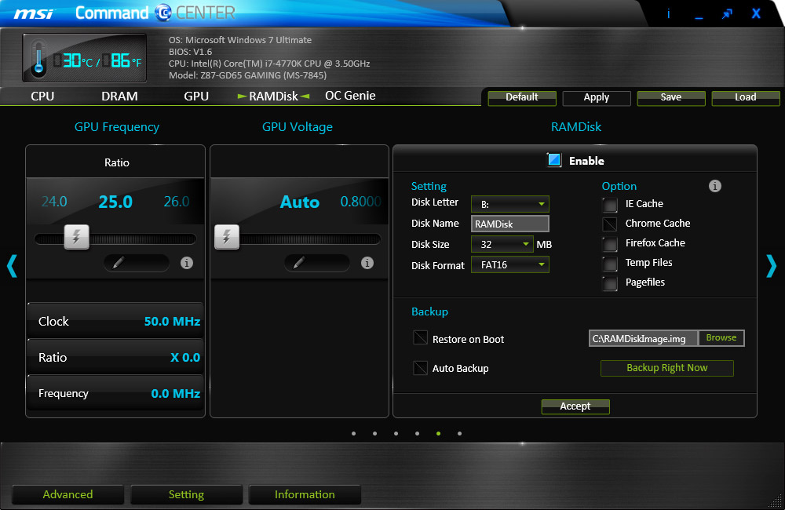Enable the IE Cache option
785x510 pixels.
[x=610, y=204]
